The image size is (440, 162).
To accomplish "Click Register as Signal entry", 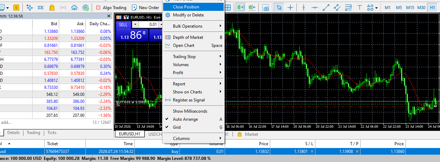I will pyautogui.click(x=194, y=100).
